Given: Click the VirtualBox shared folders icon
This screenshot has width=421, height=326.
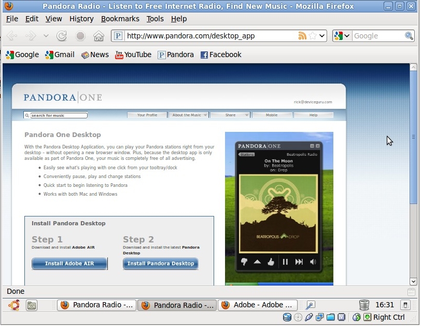Looking at the screenshot, I should point(330,317).
